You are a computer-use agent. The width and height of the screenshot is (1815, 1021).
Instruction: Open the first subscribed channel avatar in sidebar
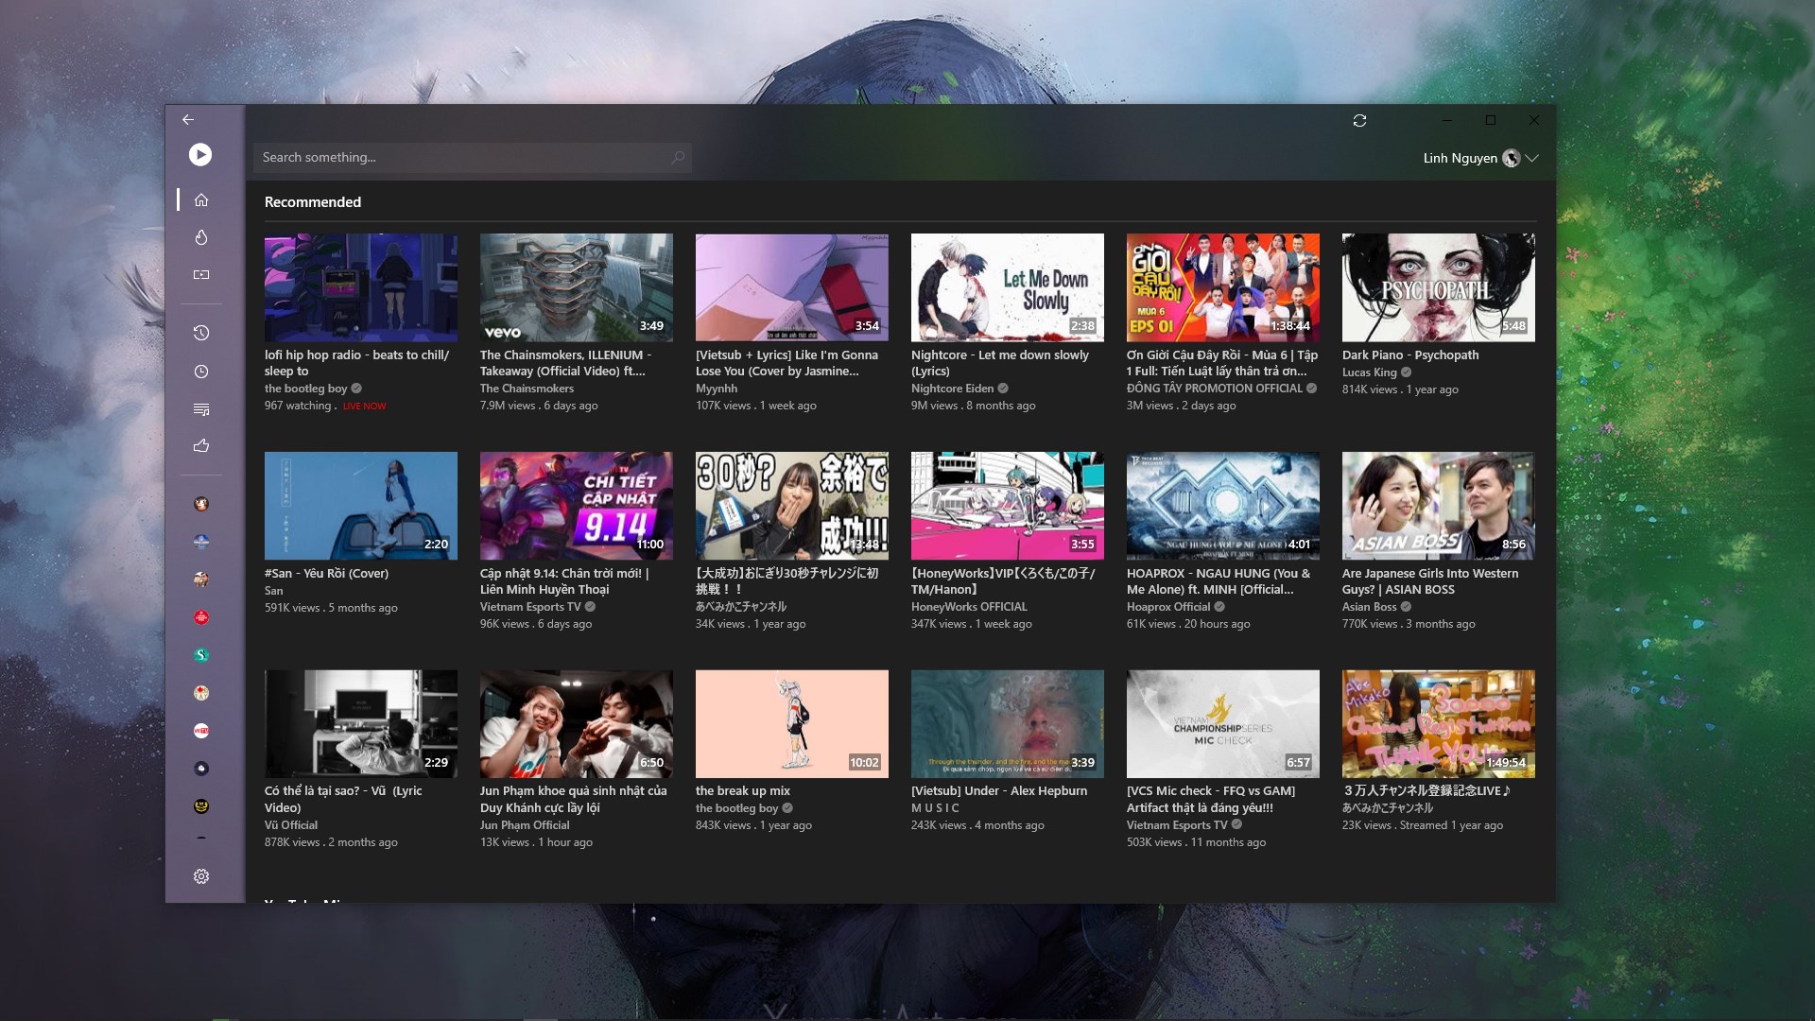(201, 504)
